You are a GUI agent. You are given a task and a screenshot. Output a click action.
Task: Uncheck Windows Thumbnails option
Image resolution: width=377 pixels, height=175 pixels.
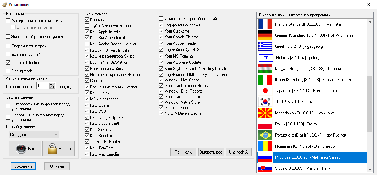coord(161,97)
